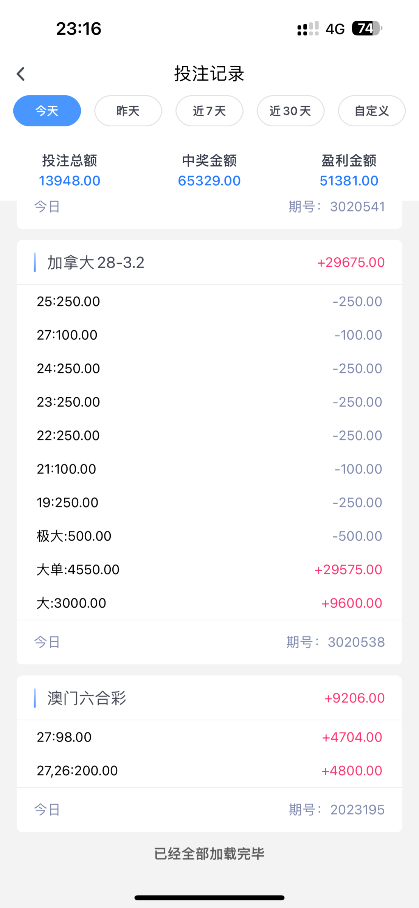Show records for 近7天
This screenshot has width=419, height=908.
click(209, 111)
